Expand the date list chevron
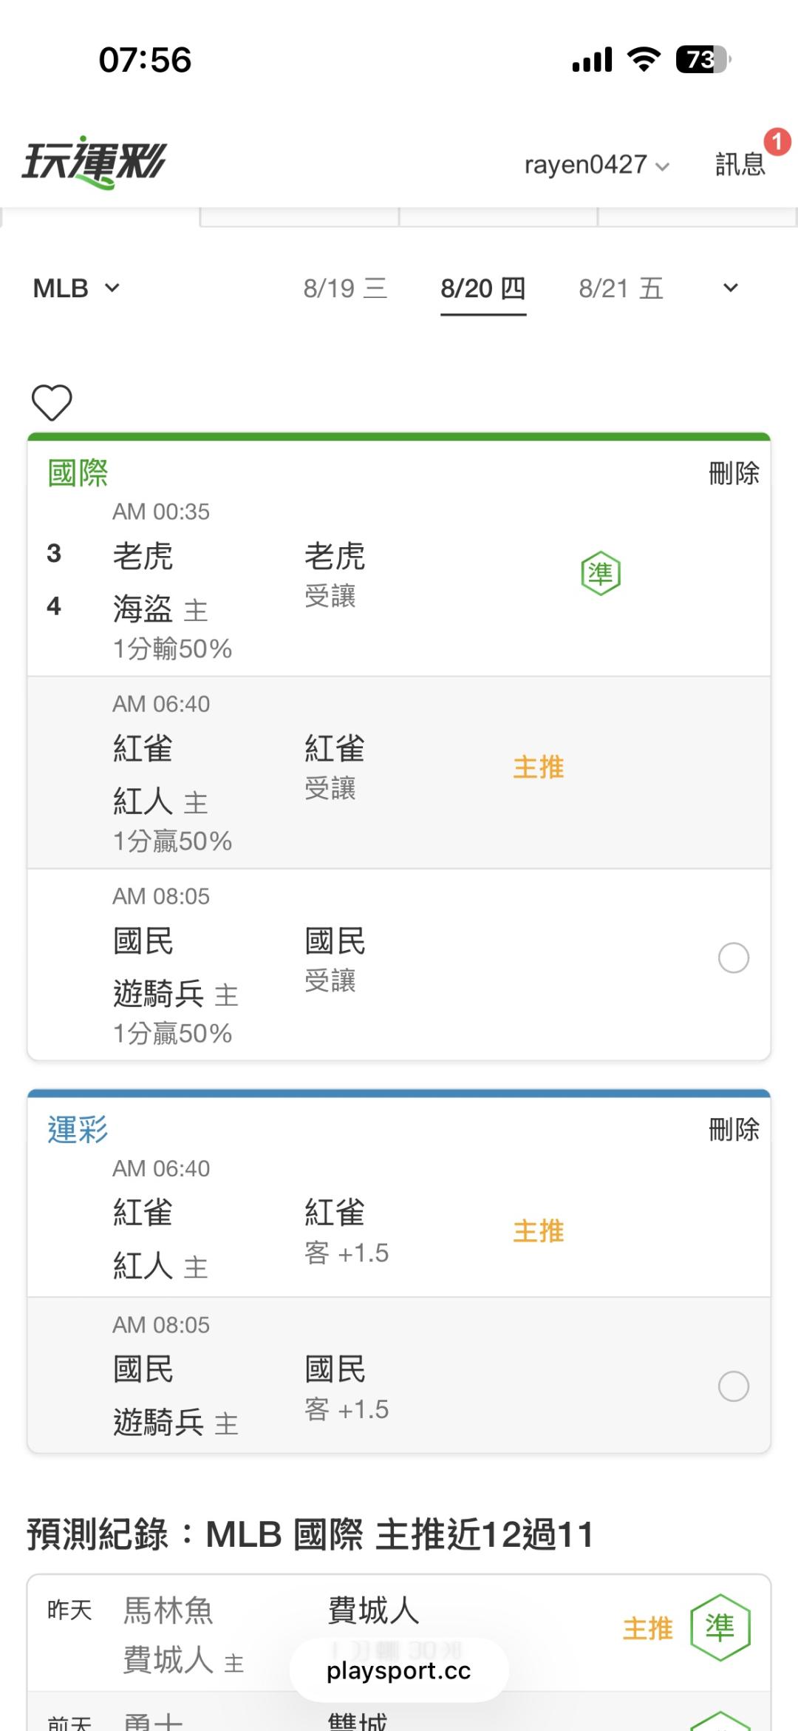Image resolution: width=798 pixels, height=1731 pixels. [x=731, y=288]
